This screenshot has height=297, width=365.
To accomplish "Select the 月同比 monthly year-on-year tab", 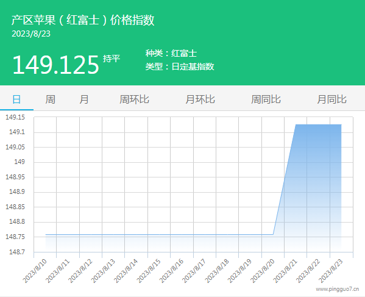I will [x=331, y=99].
